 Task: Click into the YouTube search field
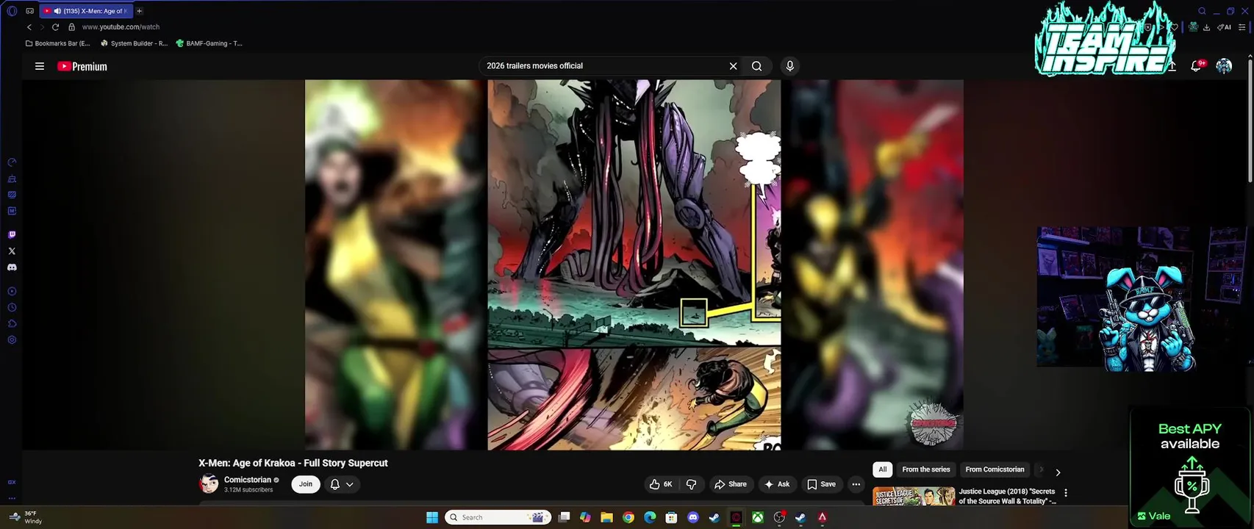(x=603, y=66)
